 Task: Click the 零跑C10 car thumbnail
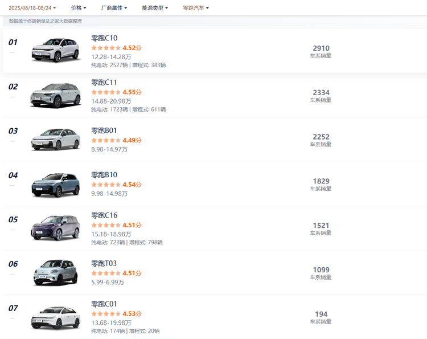click(55, 50)
